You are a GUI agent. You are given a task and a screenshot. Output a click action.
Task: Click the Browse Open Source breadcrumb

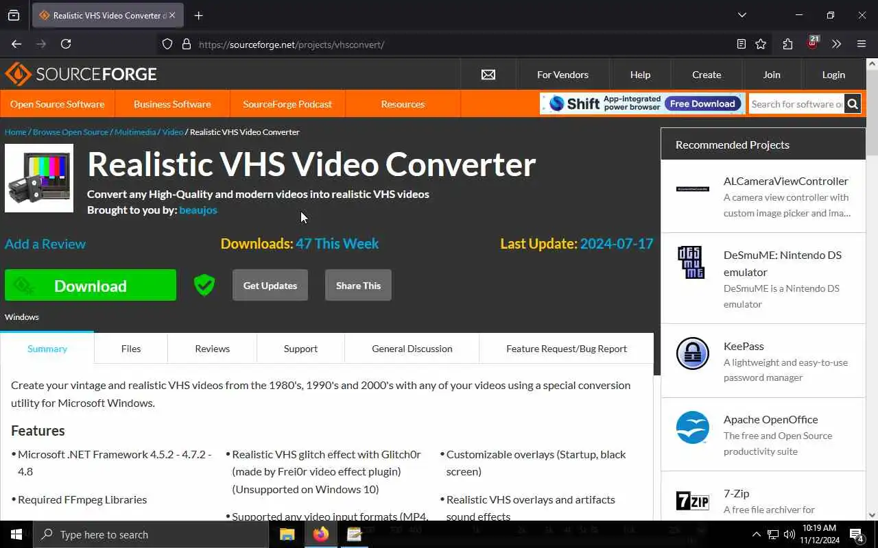coord(71,132)
